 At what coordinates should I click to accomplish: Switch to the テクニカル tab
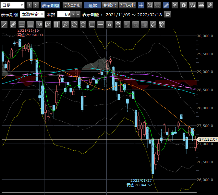(x=72, y=5)
